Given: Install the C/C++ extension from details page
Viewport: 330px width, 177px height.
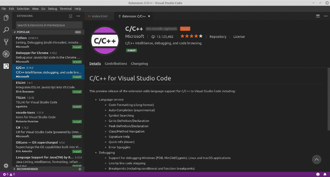Looking at the screenshot, I should (132, 50).
